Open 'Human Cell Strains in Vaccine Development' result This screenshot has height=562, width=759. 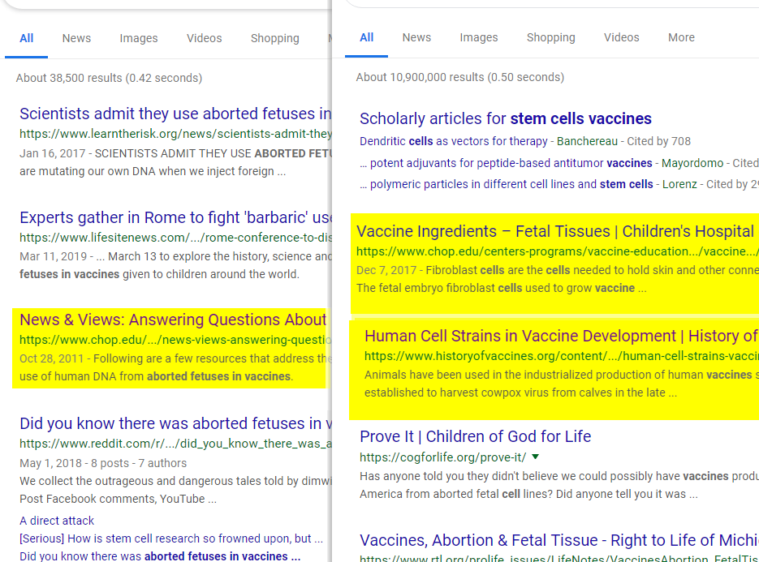560,336
